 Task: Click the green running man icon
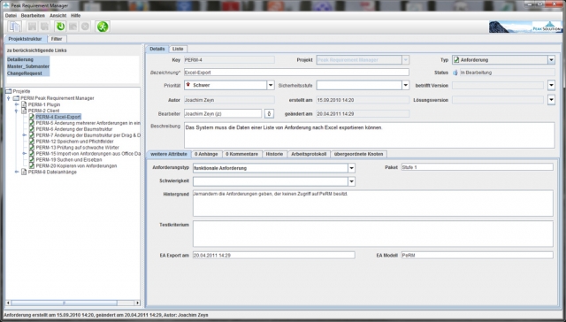coord(103,27)
